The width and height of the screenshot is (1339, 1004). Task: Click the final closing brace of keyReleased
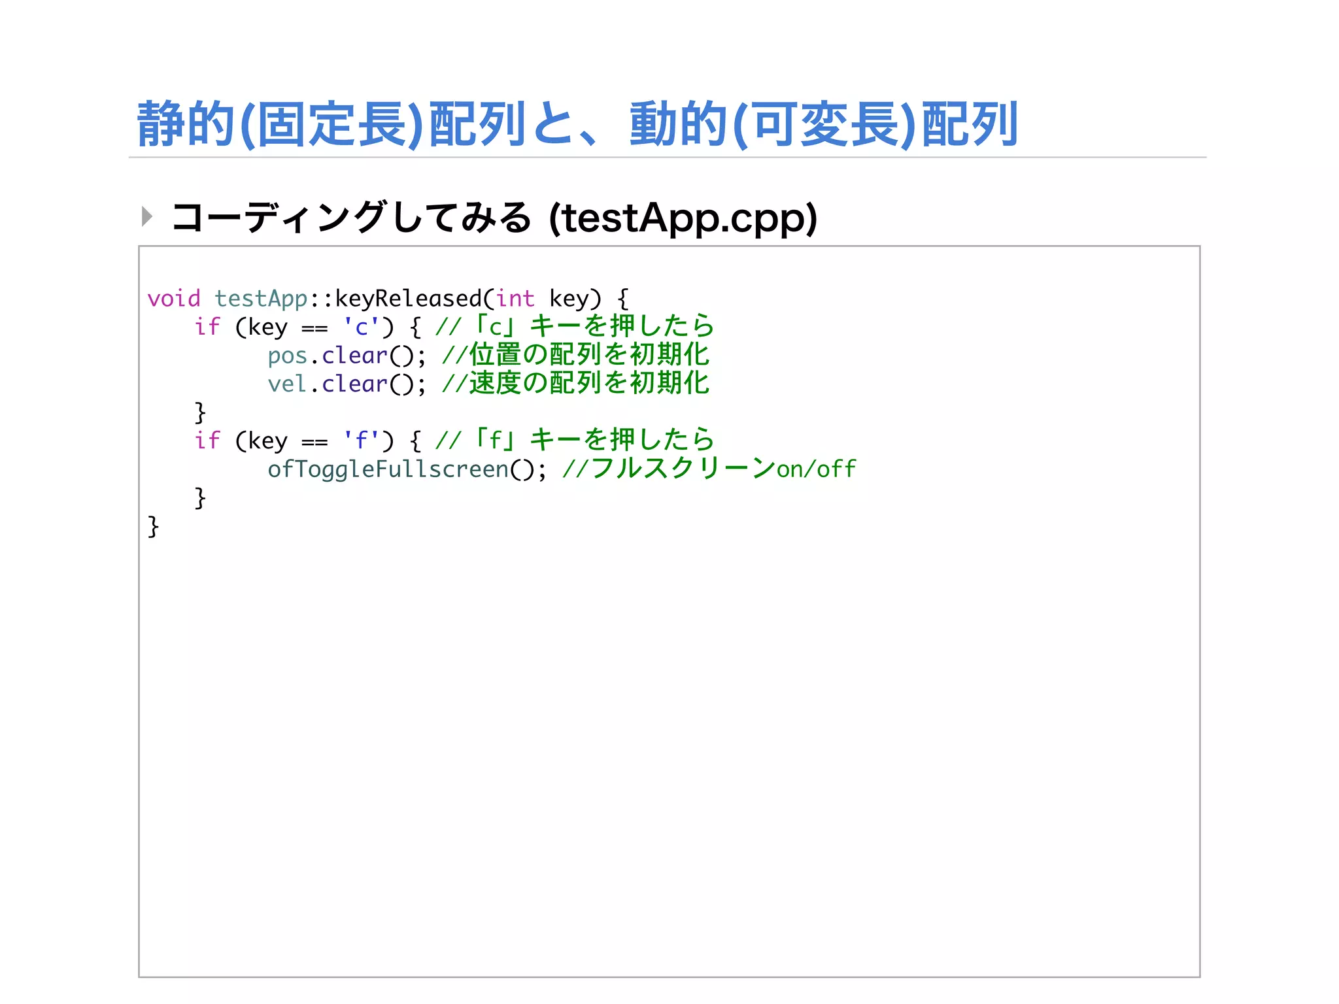click(153, 526)
